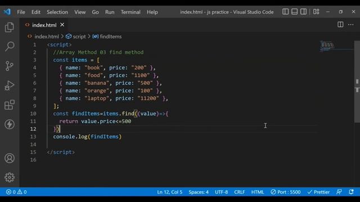The height and width of the screenshot is (202, 360).
Task: Click "1100" price value on line 5
Action: click(140, 75)
